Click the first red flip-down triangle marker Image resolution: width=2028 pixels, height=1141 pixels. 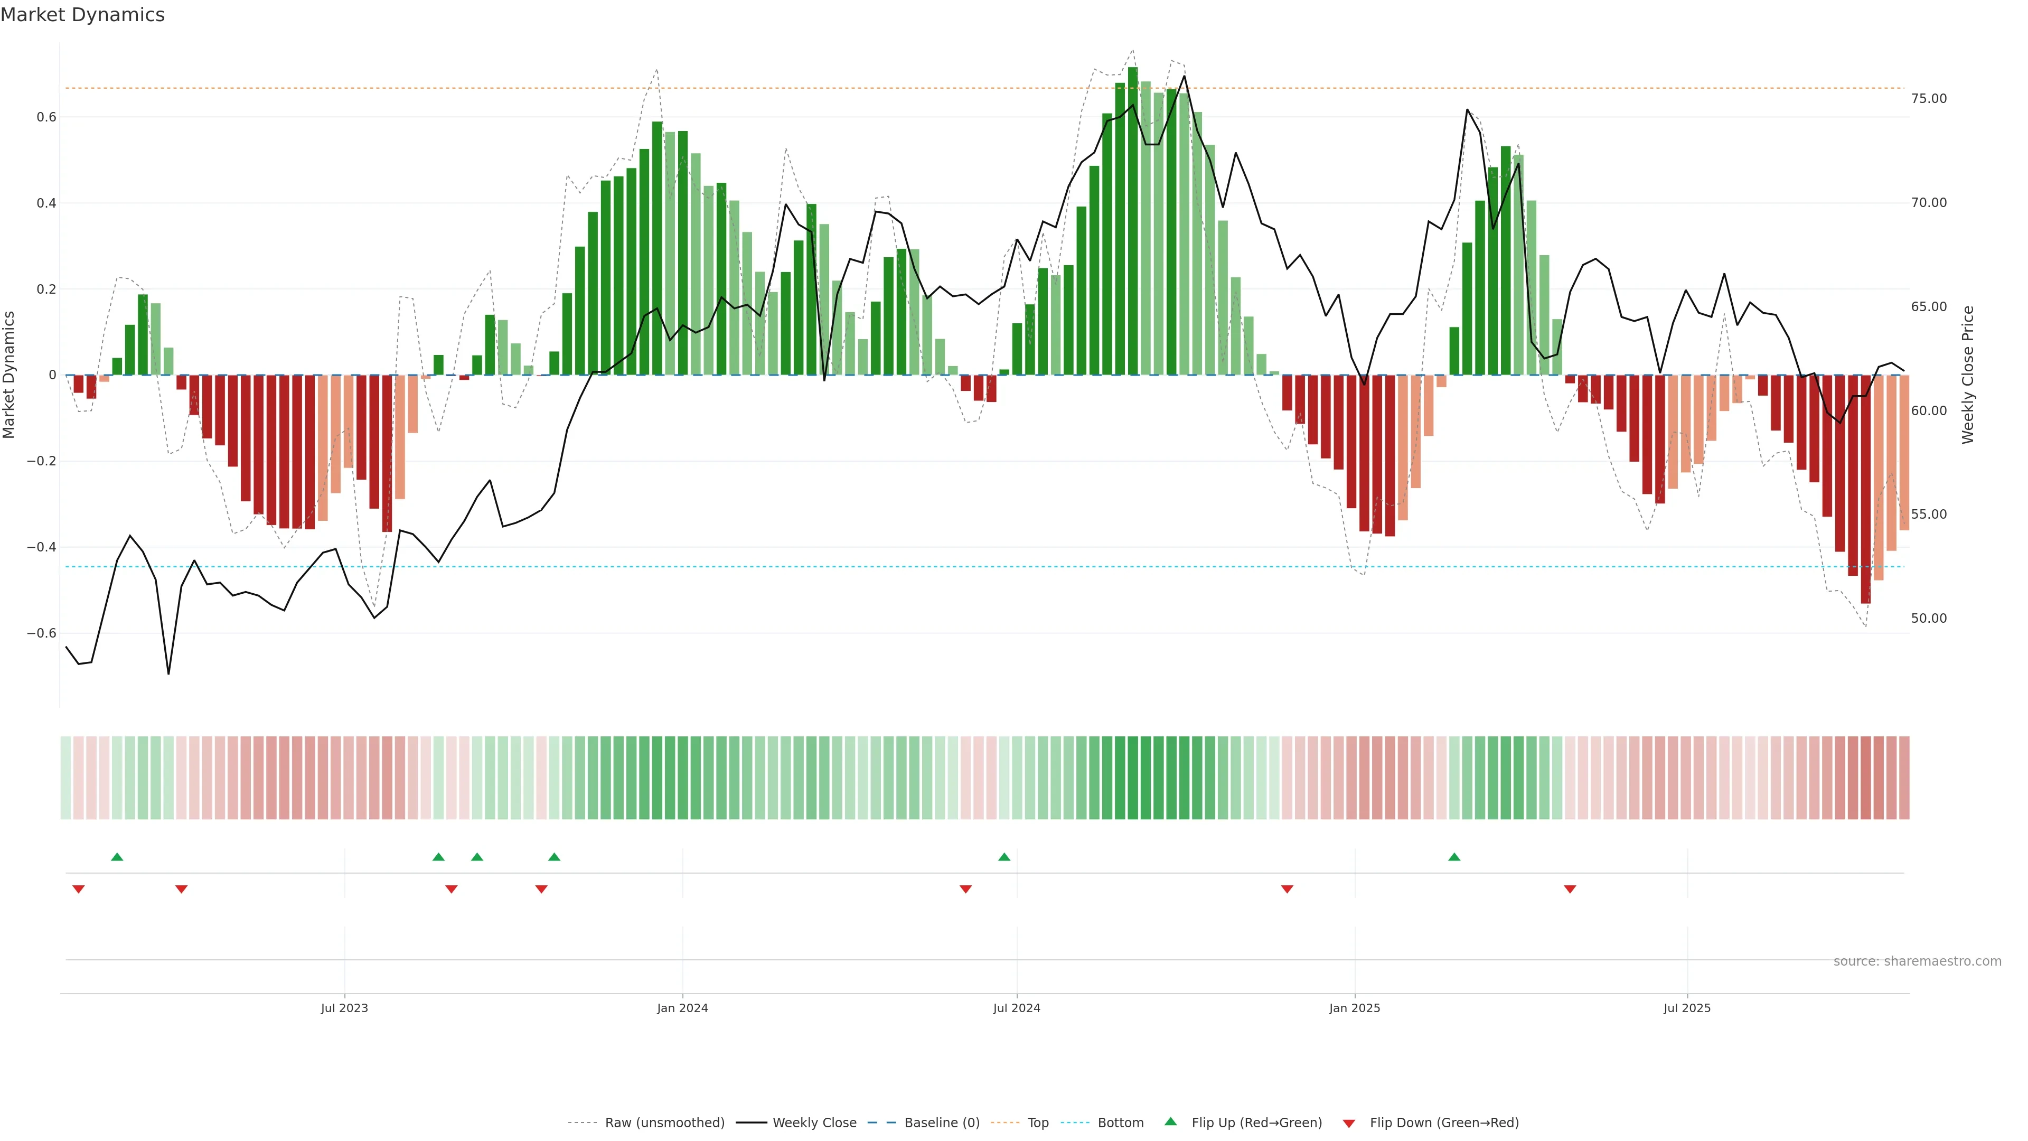78,889
